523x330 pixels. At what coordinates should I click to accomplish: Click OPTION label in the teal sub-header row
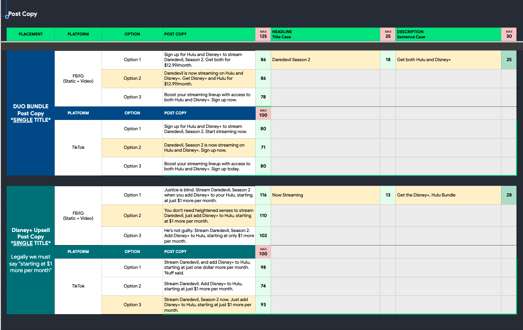(x=132, y=252)
